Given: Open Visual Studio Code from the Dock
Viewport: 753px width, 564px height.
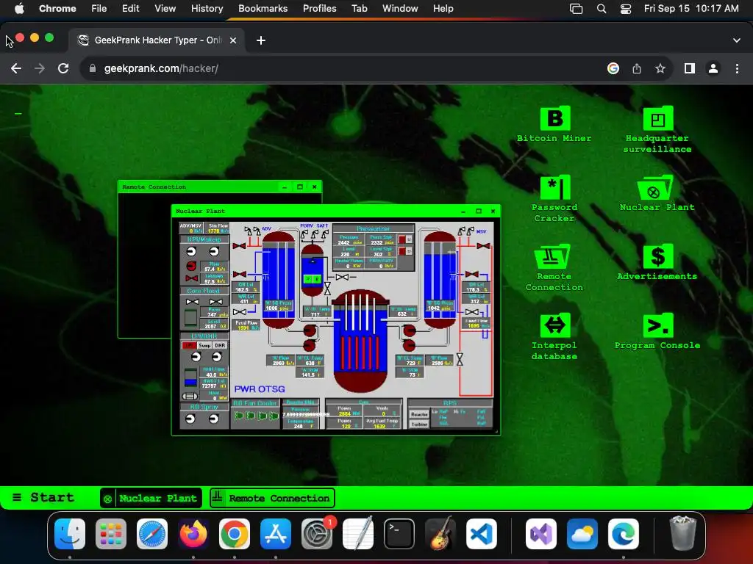Looking at the screenshot, I should (481, 534).
